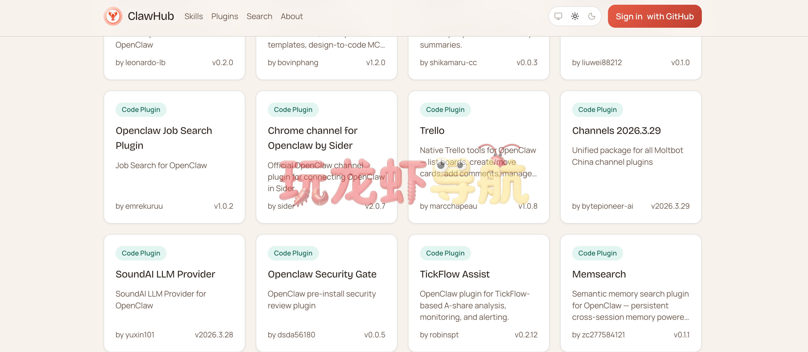Click version 'v1.2.0' on bovinphang card
Image resolution: width=808 pixels, height=352 pixels.
coord(375,63)
